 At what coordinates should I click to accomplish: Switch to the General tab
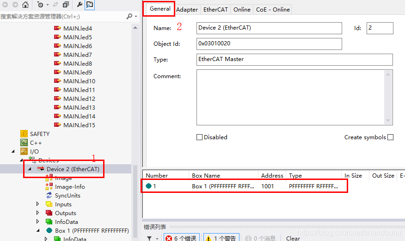(160, 8)
